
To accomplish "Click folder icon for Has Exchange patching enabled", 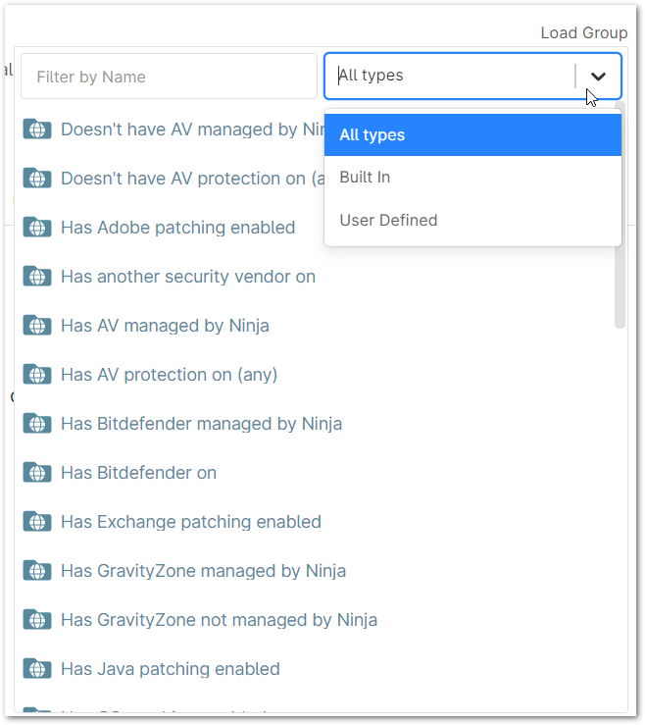I will 37,522.
